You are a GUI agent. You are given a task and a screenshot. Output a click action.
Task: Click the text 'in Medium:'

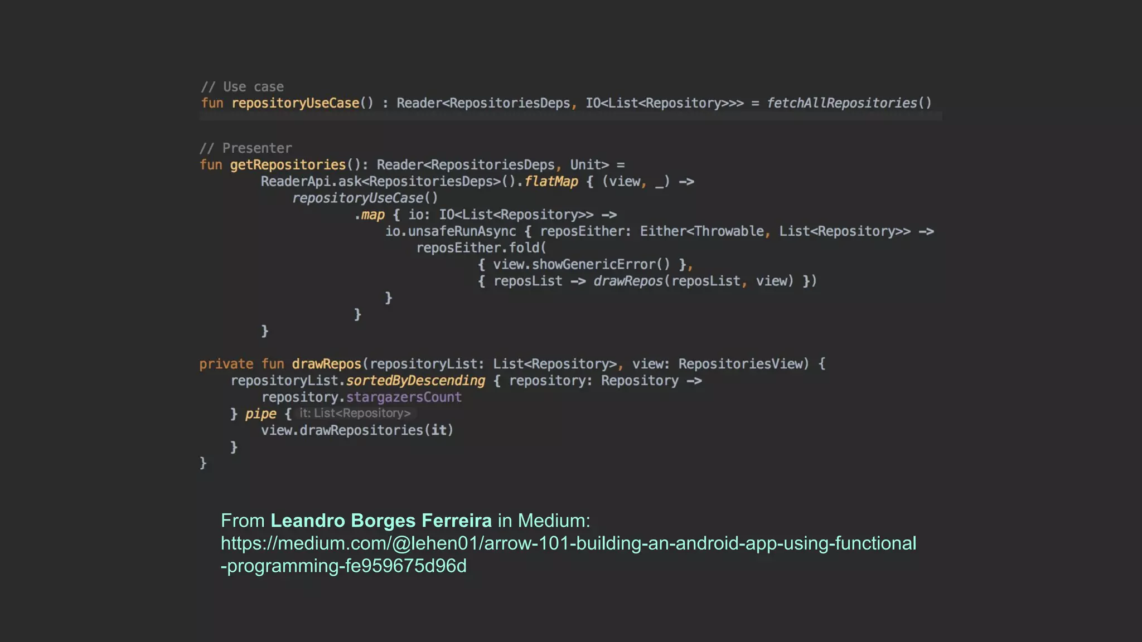544,521
